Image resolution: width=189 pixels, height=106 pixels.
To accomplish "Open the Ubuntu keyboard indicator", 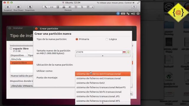I will (123, 14).
